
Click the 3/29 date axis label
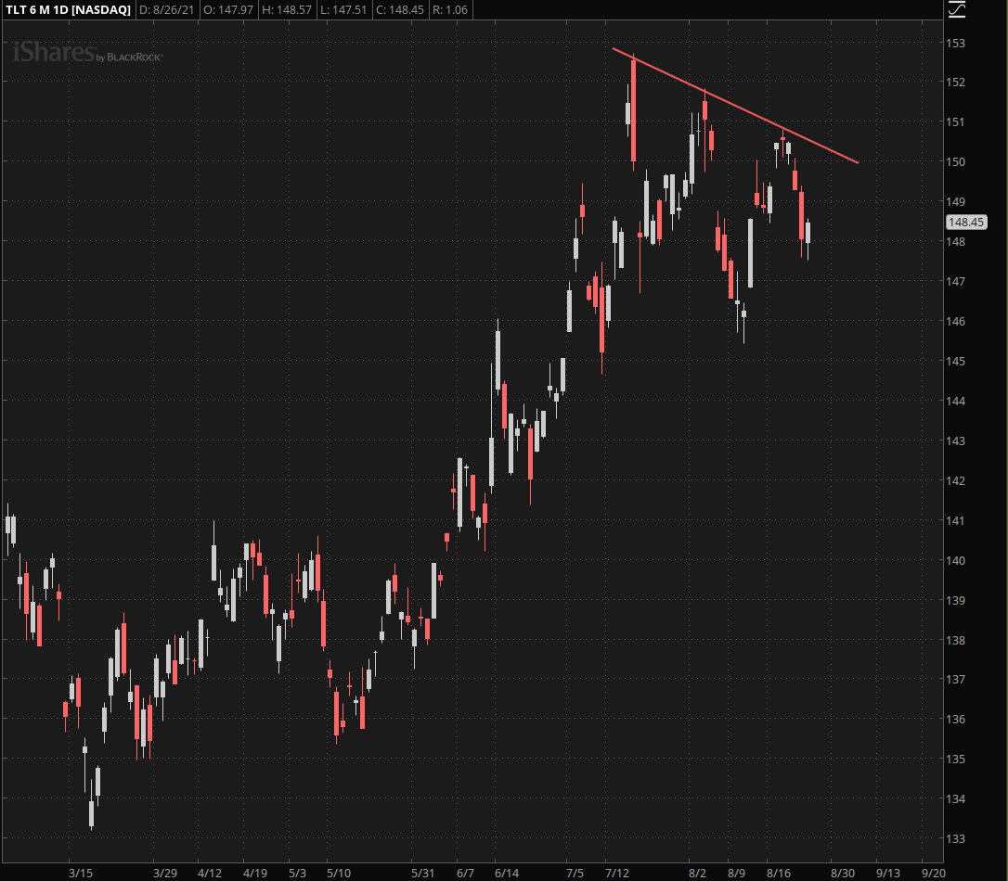tap(165, 873)
